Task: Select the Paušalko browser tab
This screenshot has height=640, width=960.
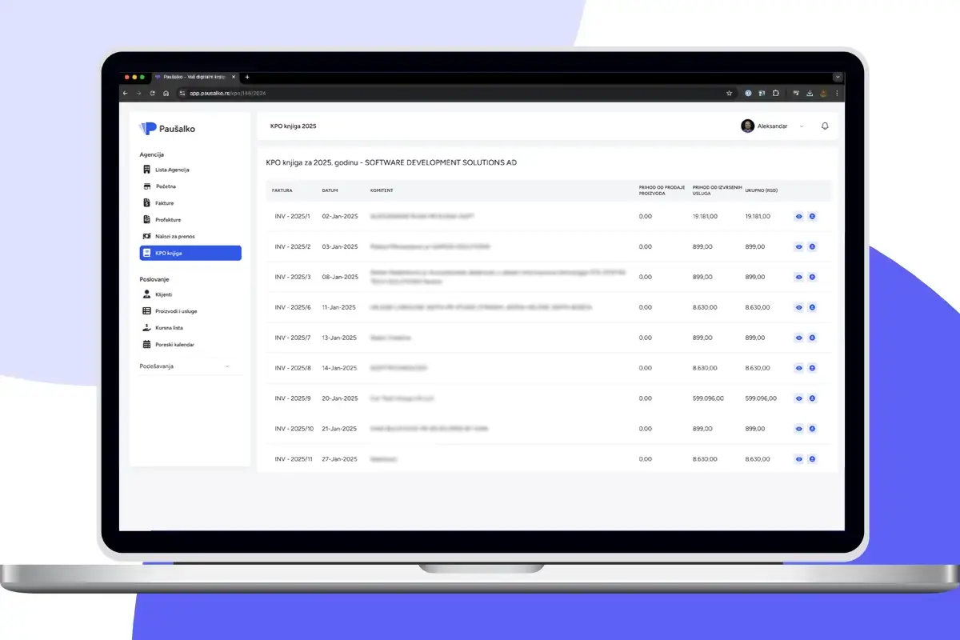Action: tap(192, 77)
